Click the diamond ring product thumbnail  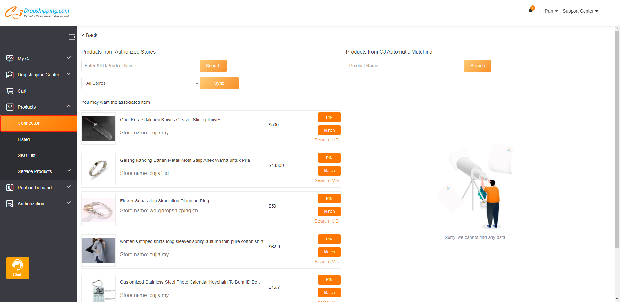(x=98, y=210)
